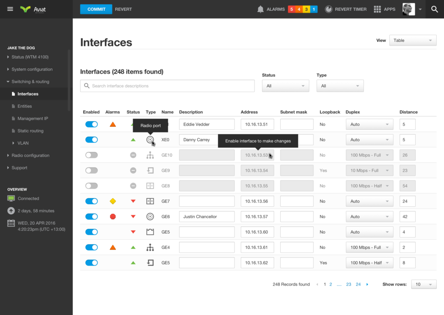Enable the GE10 interface toggle
This screenshot has height=315, width=444.
91,155
